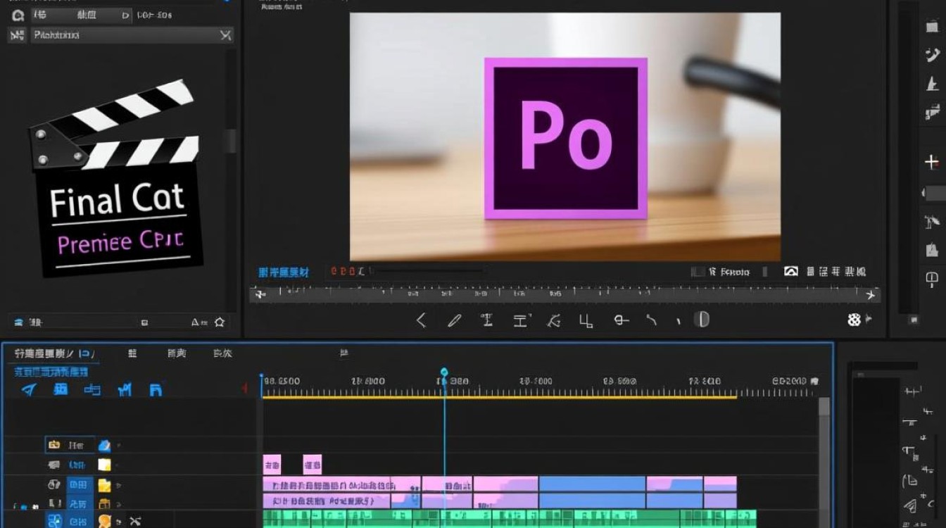Viewport: 946px width, 528px height.
Task: Click the red marker icon left of timeline ruler
Action: coord(245,388)
